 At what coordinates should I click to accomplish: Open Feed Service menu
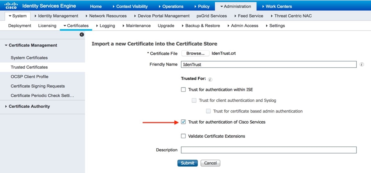(x=249, y=16)
